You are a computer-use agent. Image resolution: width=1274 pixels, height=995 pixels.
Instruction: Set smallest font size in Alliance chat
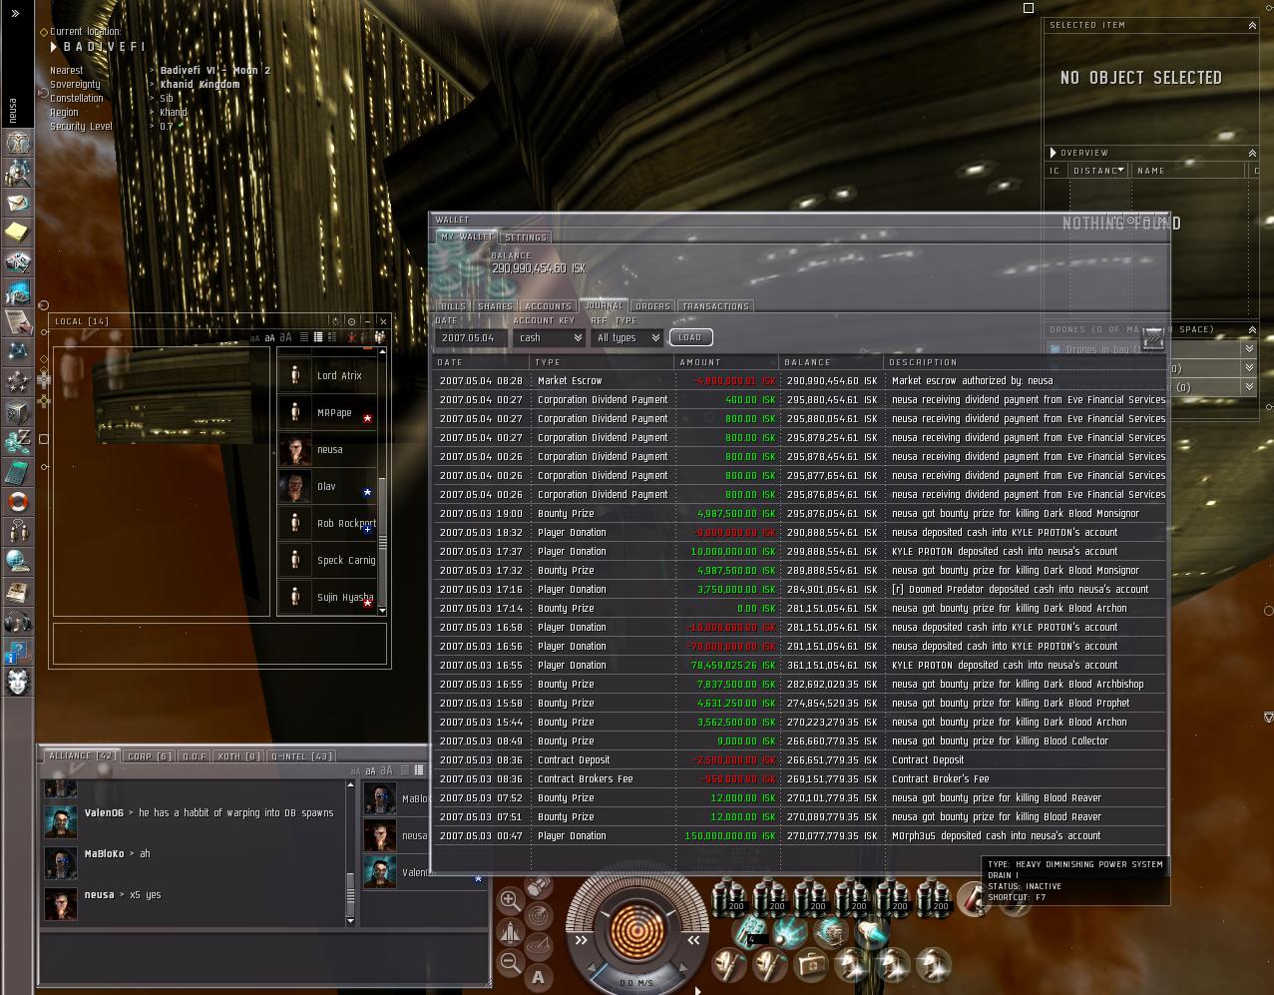click(x=355, y=771)
